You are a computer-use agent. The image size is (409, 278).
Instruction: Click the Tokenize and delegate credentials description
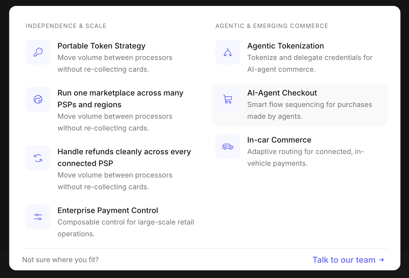pos(310,63)
